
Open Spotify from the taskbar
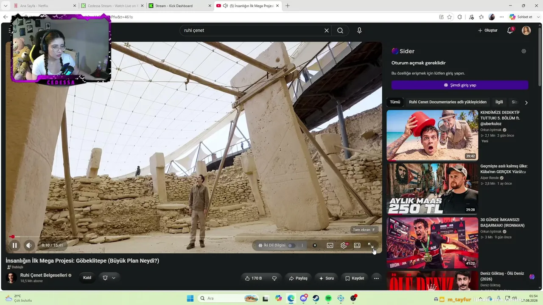[x=328, y=298]
